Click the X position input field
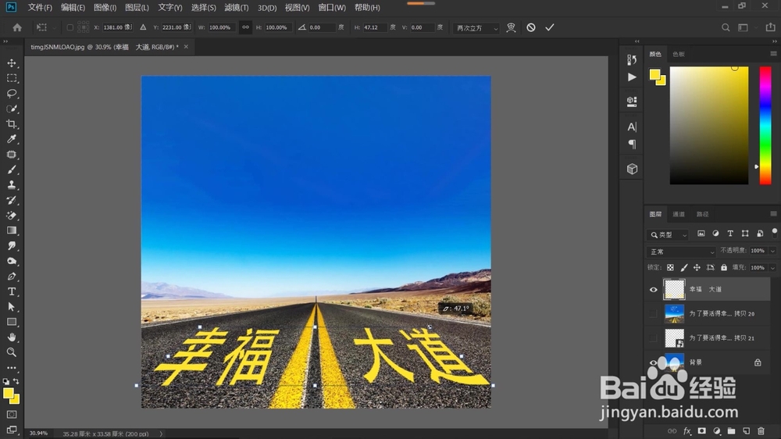 point(116,27)
